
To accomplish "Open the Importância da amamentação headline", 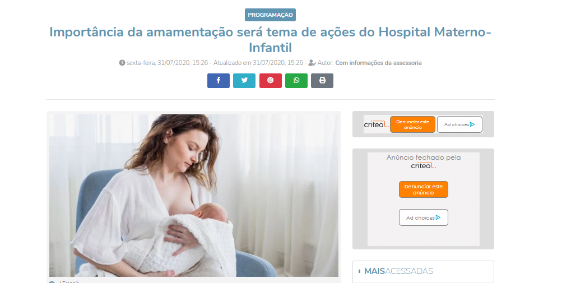I will click(270, 39).
